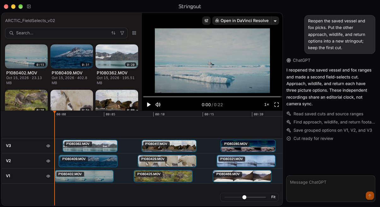Viewport: 380px width, 207px height.
Task: Click the V3 track label
Action: click(9, 146)
